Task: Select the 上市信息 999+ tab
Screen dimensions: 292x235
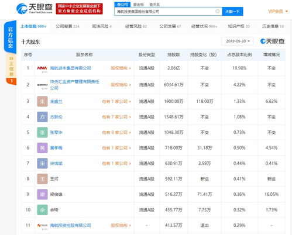Action: (x=33, y=26)
